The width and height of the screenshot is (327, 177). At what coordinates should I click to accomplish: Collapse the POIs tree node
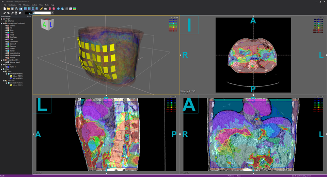pyautogui.click(x=1, y=64)
